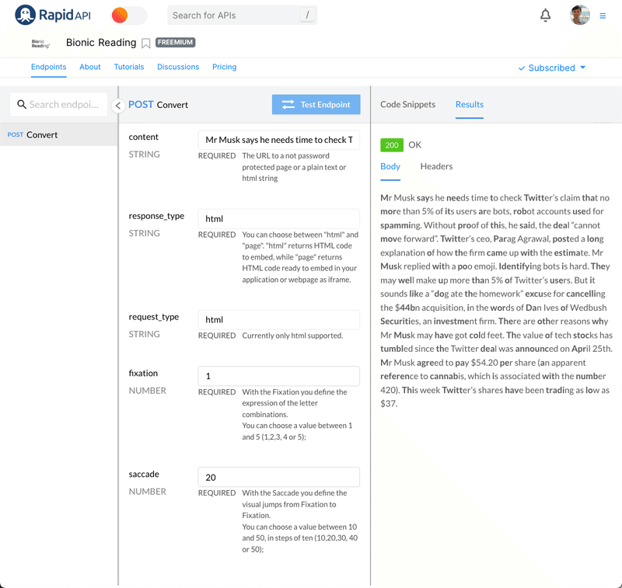Toggle the dark mode theme switch
The width and height of the screenshot is (622, 588).
[128, 16]
